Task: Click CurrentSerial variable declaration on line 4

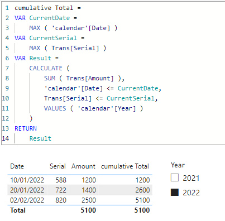Action: click(x=53, y=38)
